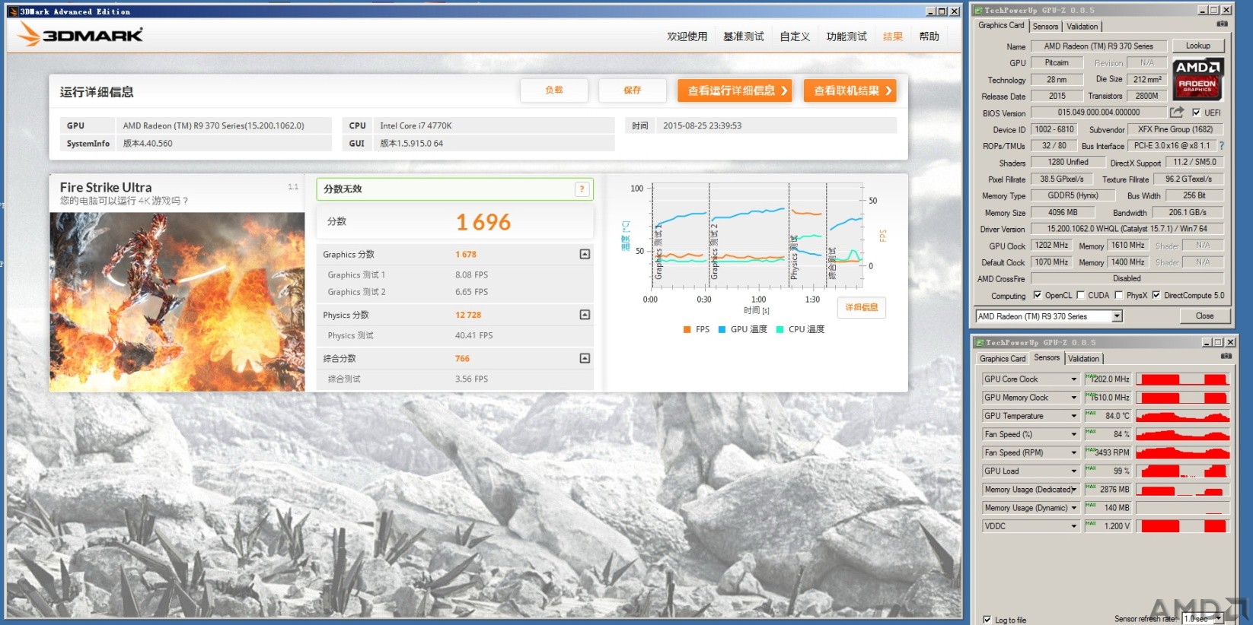Screen dimensions: 1253x625
Task: Click the 3DMark logo in the header
Action: pyautogui.click(x=81, y=34)
